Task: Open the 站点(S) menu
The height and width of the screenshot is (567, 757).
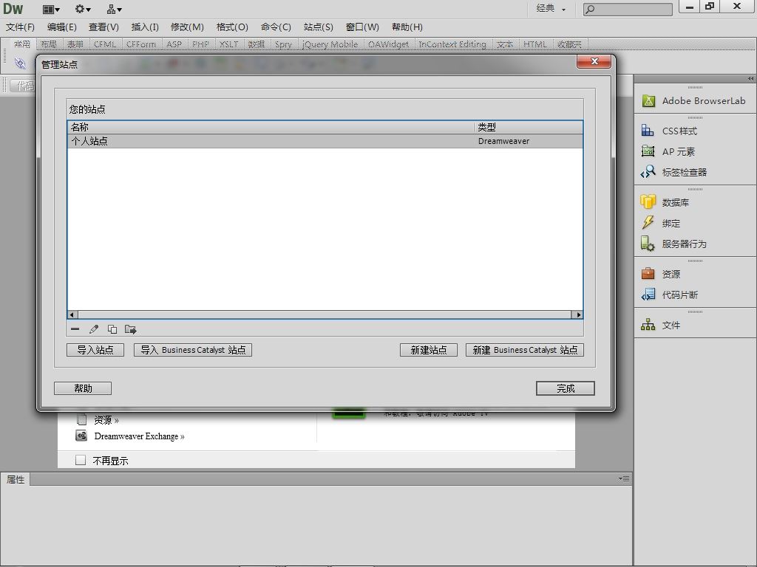Action: point(318,27)
